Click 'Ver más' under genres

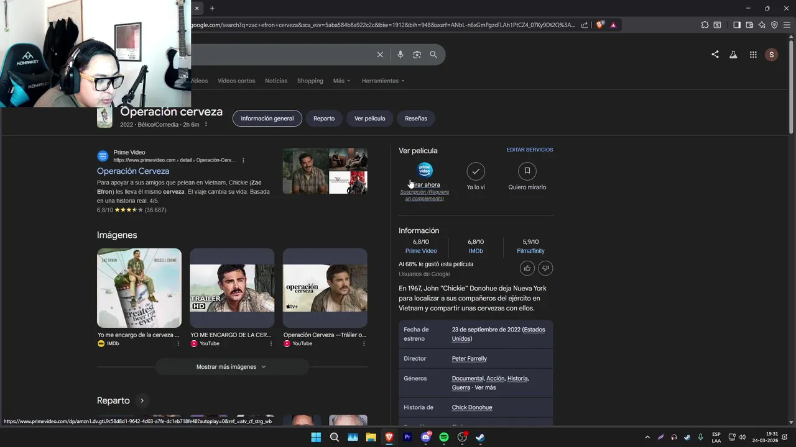tap(485, 388)
